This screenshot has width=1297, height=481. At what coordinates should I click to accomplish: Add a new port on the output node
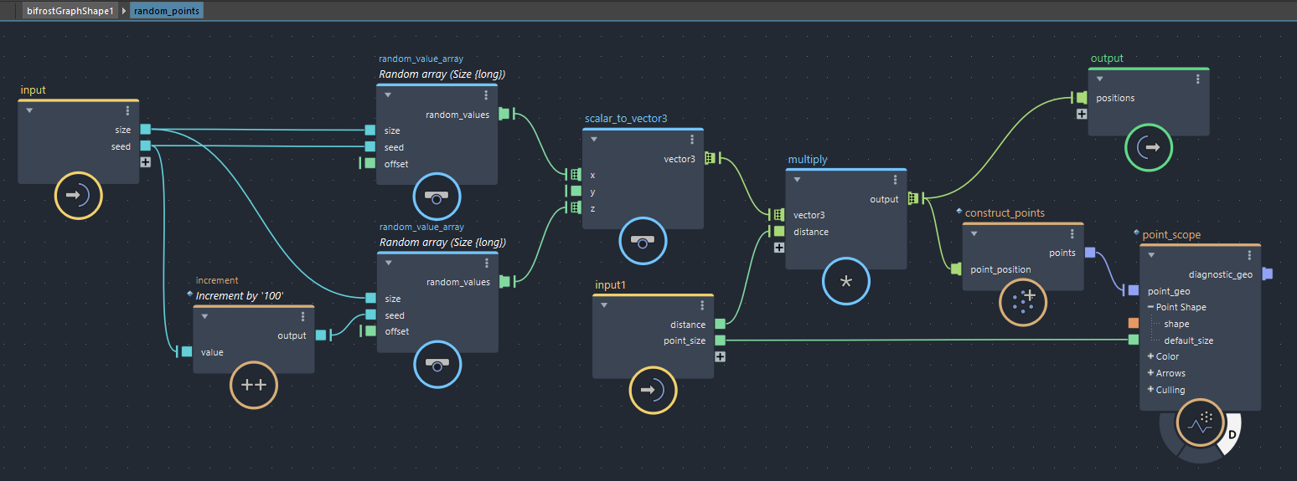[x=1082, y=115]
